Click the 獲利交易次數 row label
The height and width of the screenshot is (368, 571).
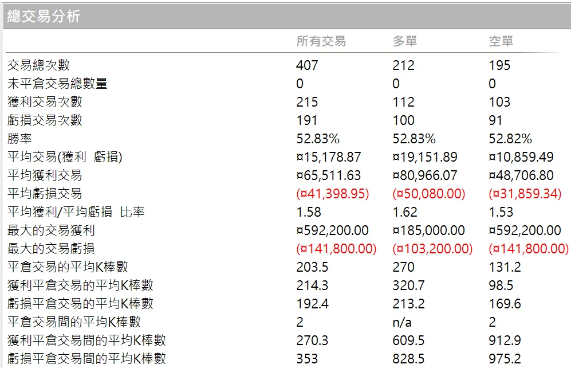pos(45,102)
